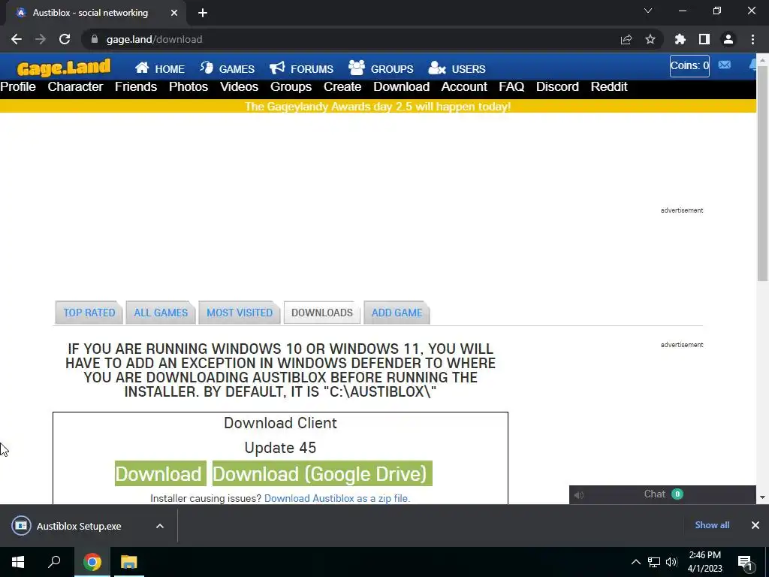Share this page icon in address bar

point(626,39)
